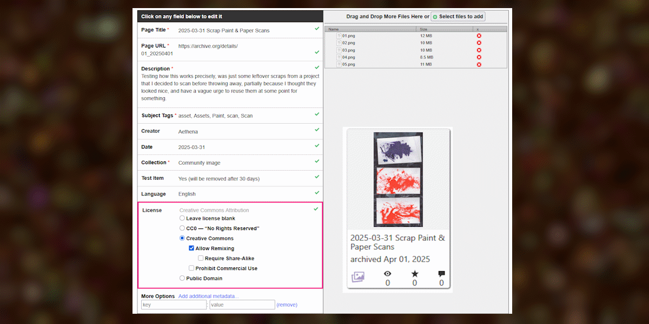This screenshot has height=324, width=649.
Task: Click the green checkmark in the License section
Action: coord(316,208)
